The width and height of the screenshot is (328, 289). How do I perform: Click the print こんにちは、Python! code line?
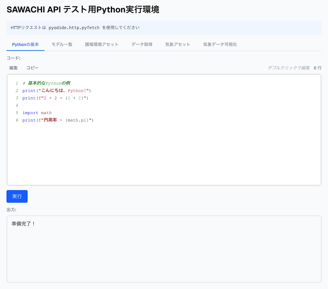(57, 90)
